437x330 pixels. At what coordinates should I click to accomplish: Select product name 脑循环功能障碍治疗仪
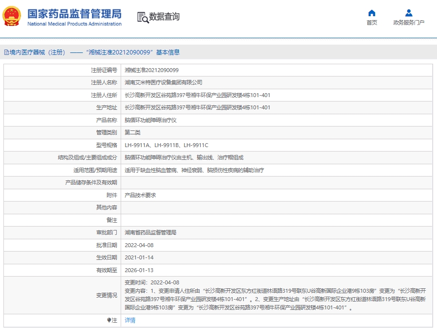click(x=151, y=120)
